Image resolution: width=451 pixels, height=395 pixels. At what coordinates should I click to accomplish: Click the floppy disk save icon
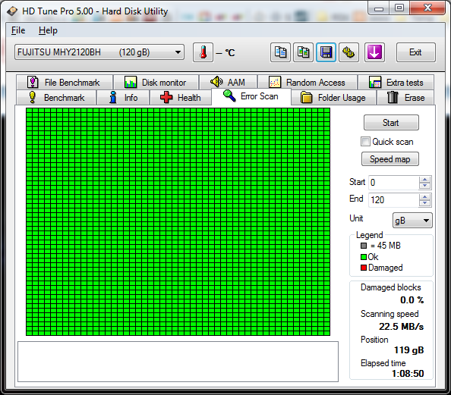326,52
